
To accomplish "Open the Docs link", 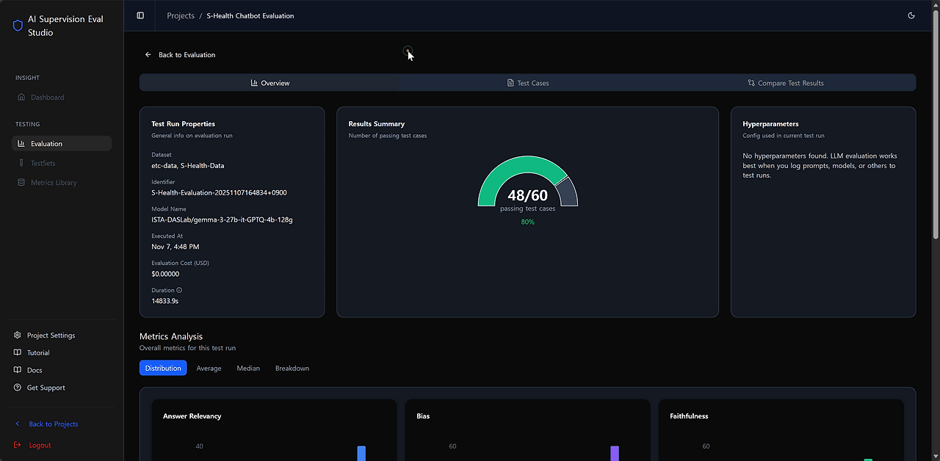I will (35, 371).
